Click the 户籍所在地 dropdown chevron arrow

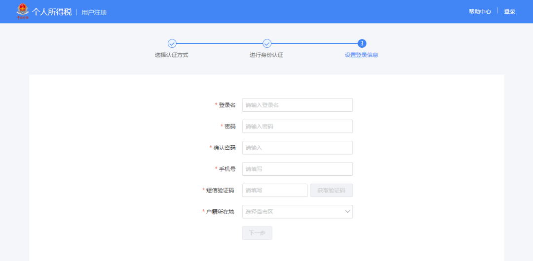pos(347,212)
